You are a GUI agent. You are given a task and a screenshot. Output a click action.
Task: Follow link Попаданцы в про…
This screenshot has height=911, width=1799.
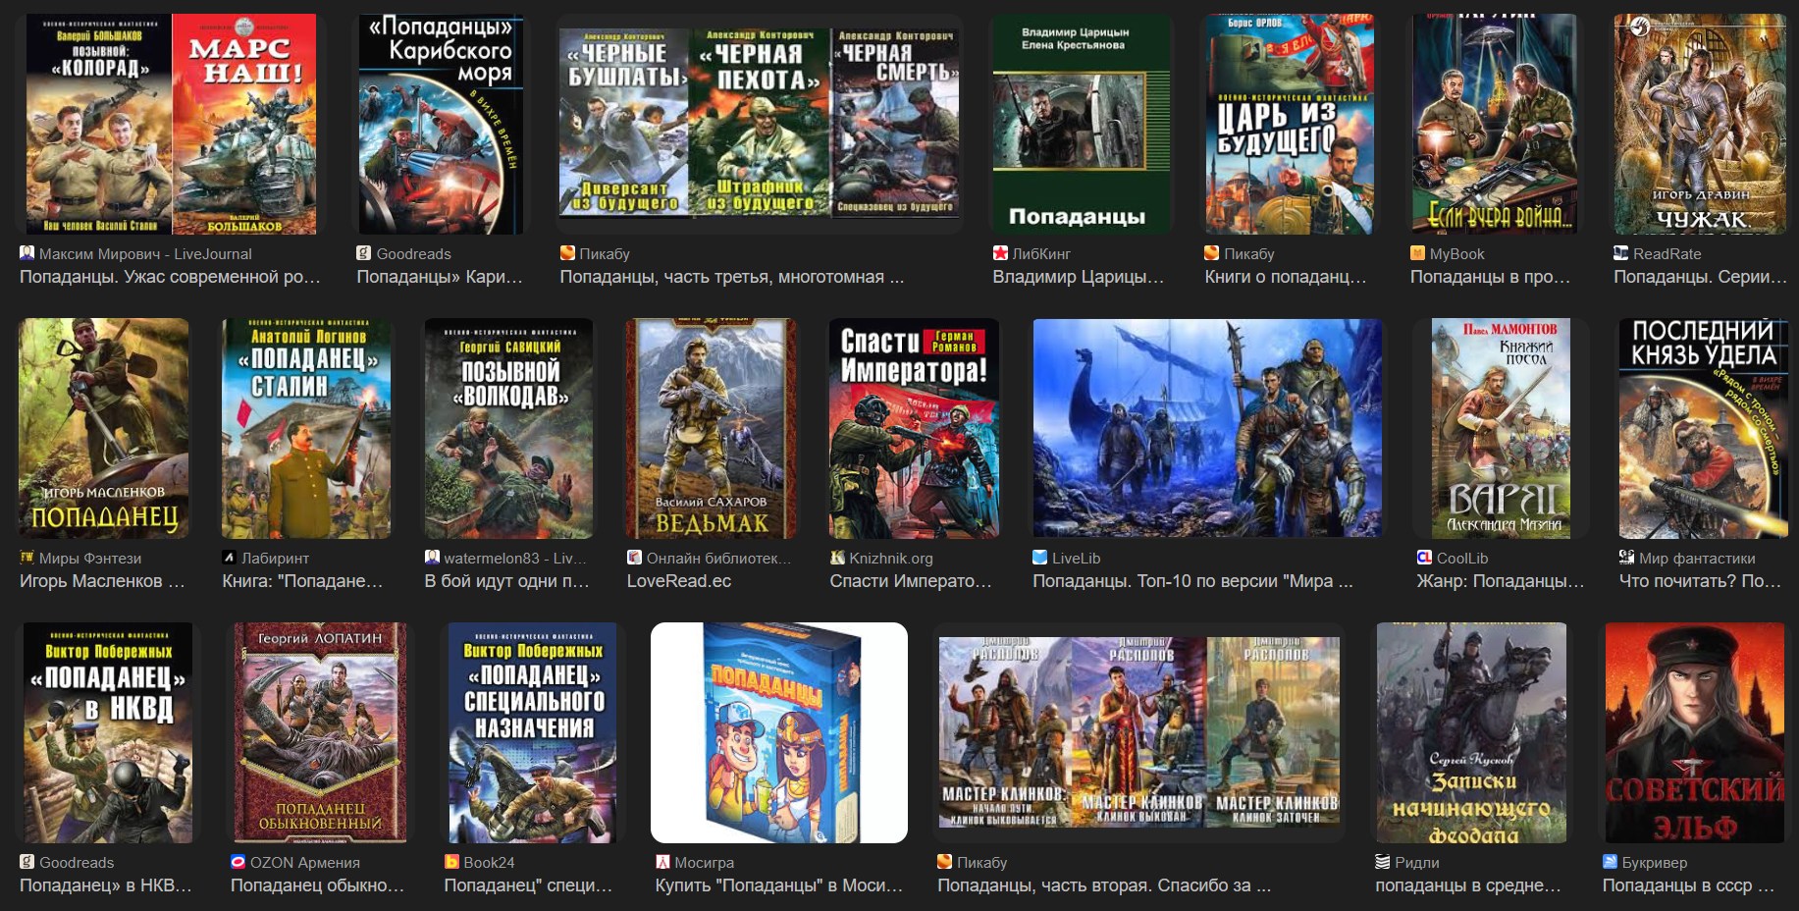1490,277
